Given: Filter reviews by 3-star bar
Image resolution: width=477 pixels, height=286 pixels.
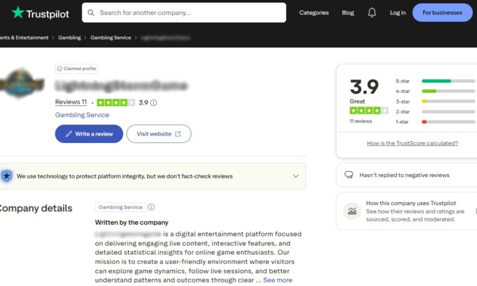Looking at the screenshot, I should click(448, 101).
